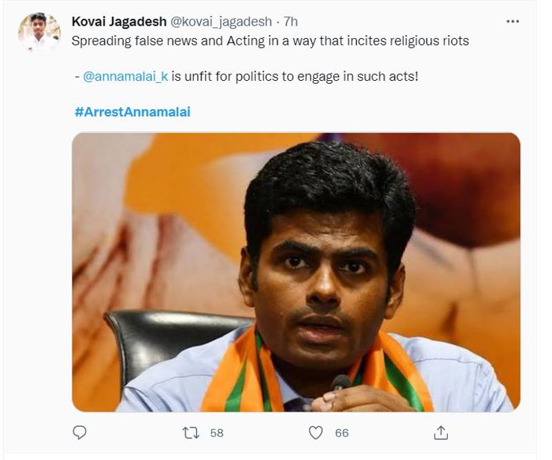Click the @kovai_jagadesh handle
Screen dimensions: 552x460
(221, 21)
